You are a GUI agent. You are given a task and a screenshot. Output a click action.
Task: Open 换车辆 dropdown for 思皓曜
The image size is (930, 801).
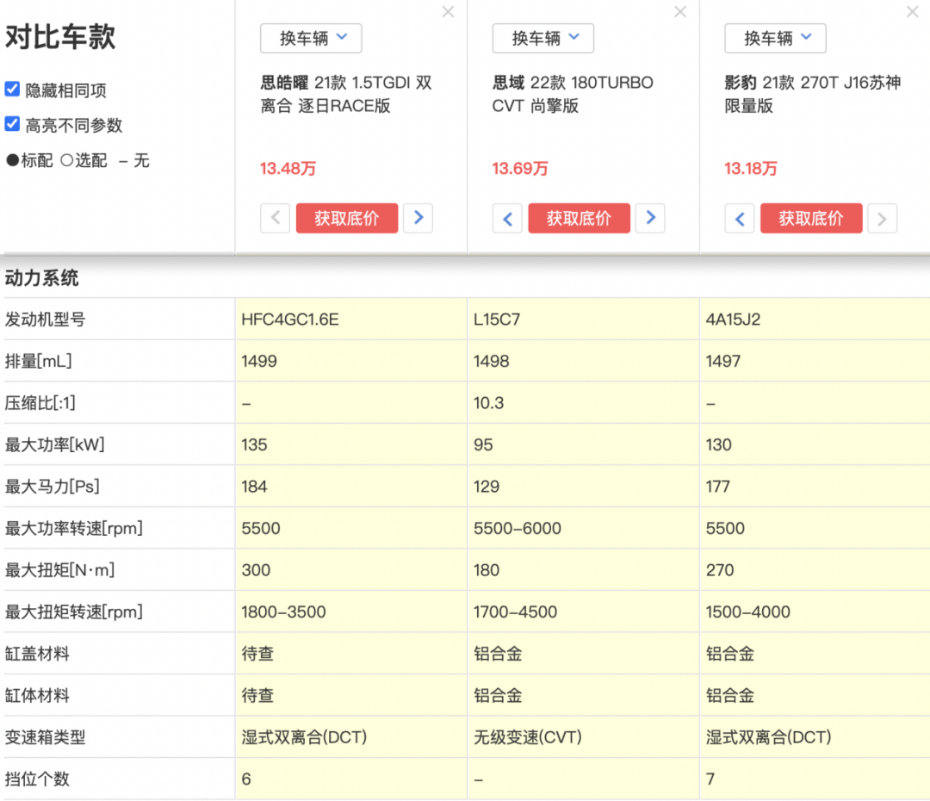[311, 38]
